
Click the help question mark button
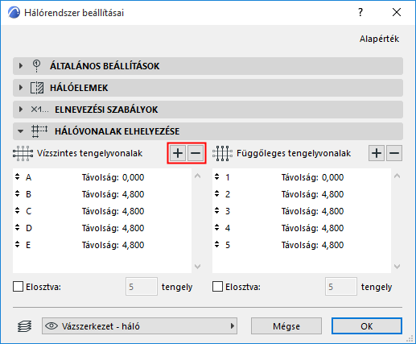click(x=360, y=12)
